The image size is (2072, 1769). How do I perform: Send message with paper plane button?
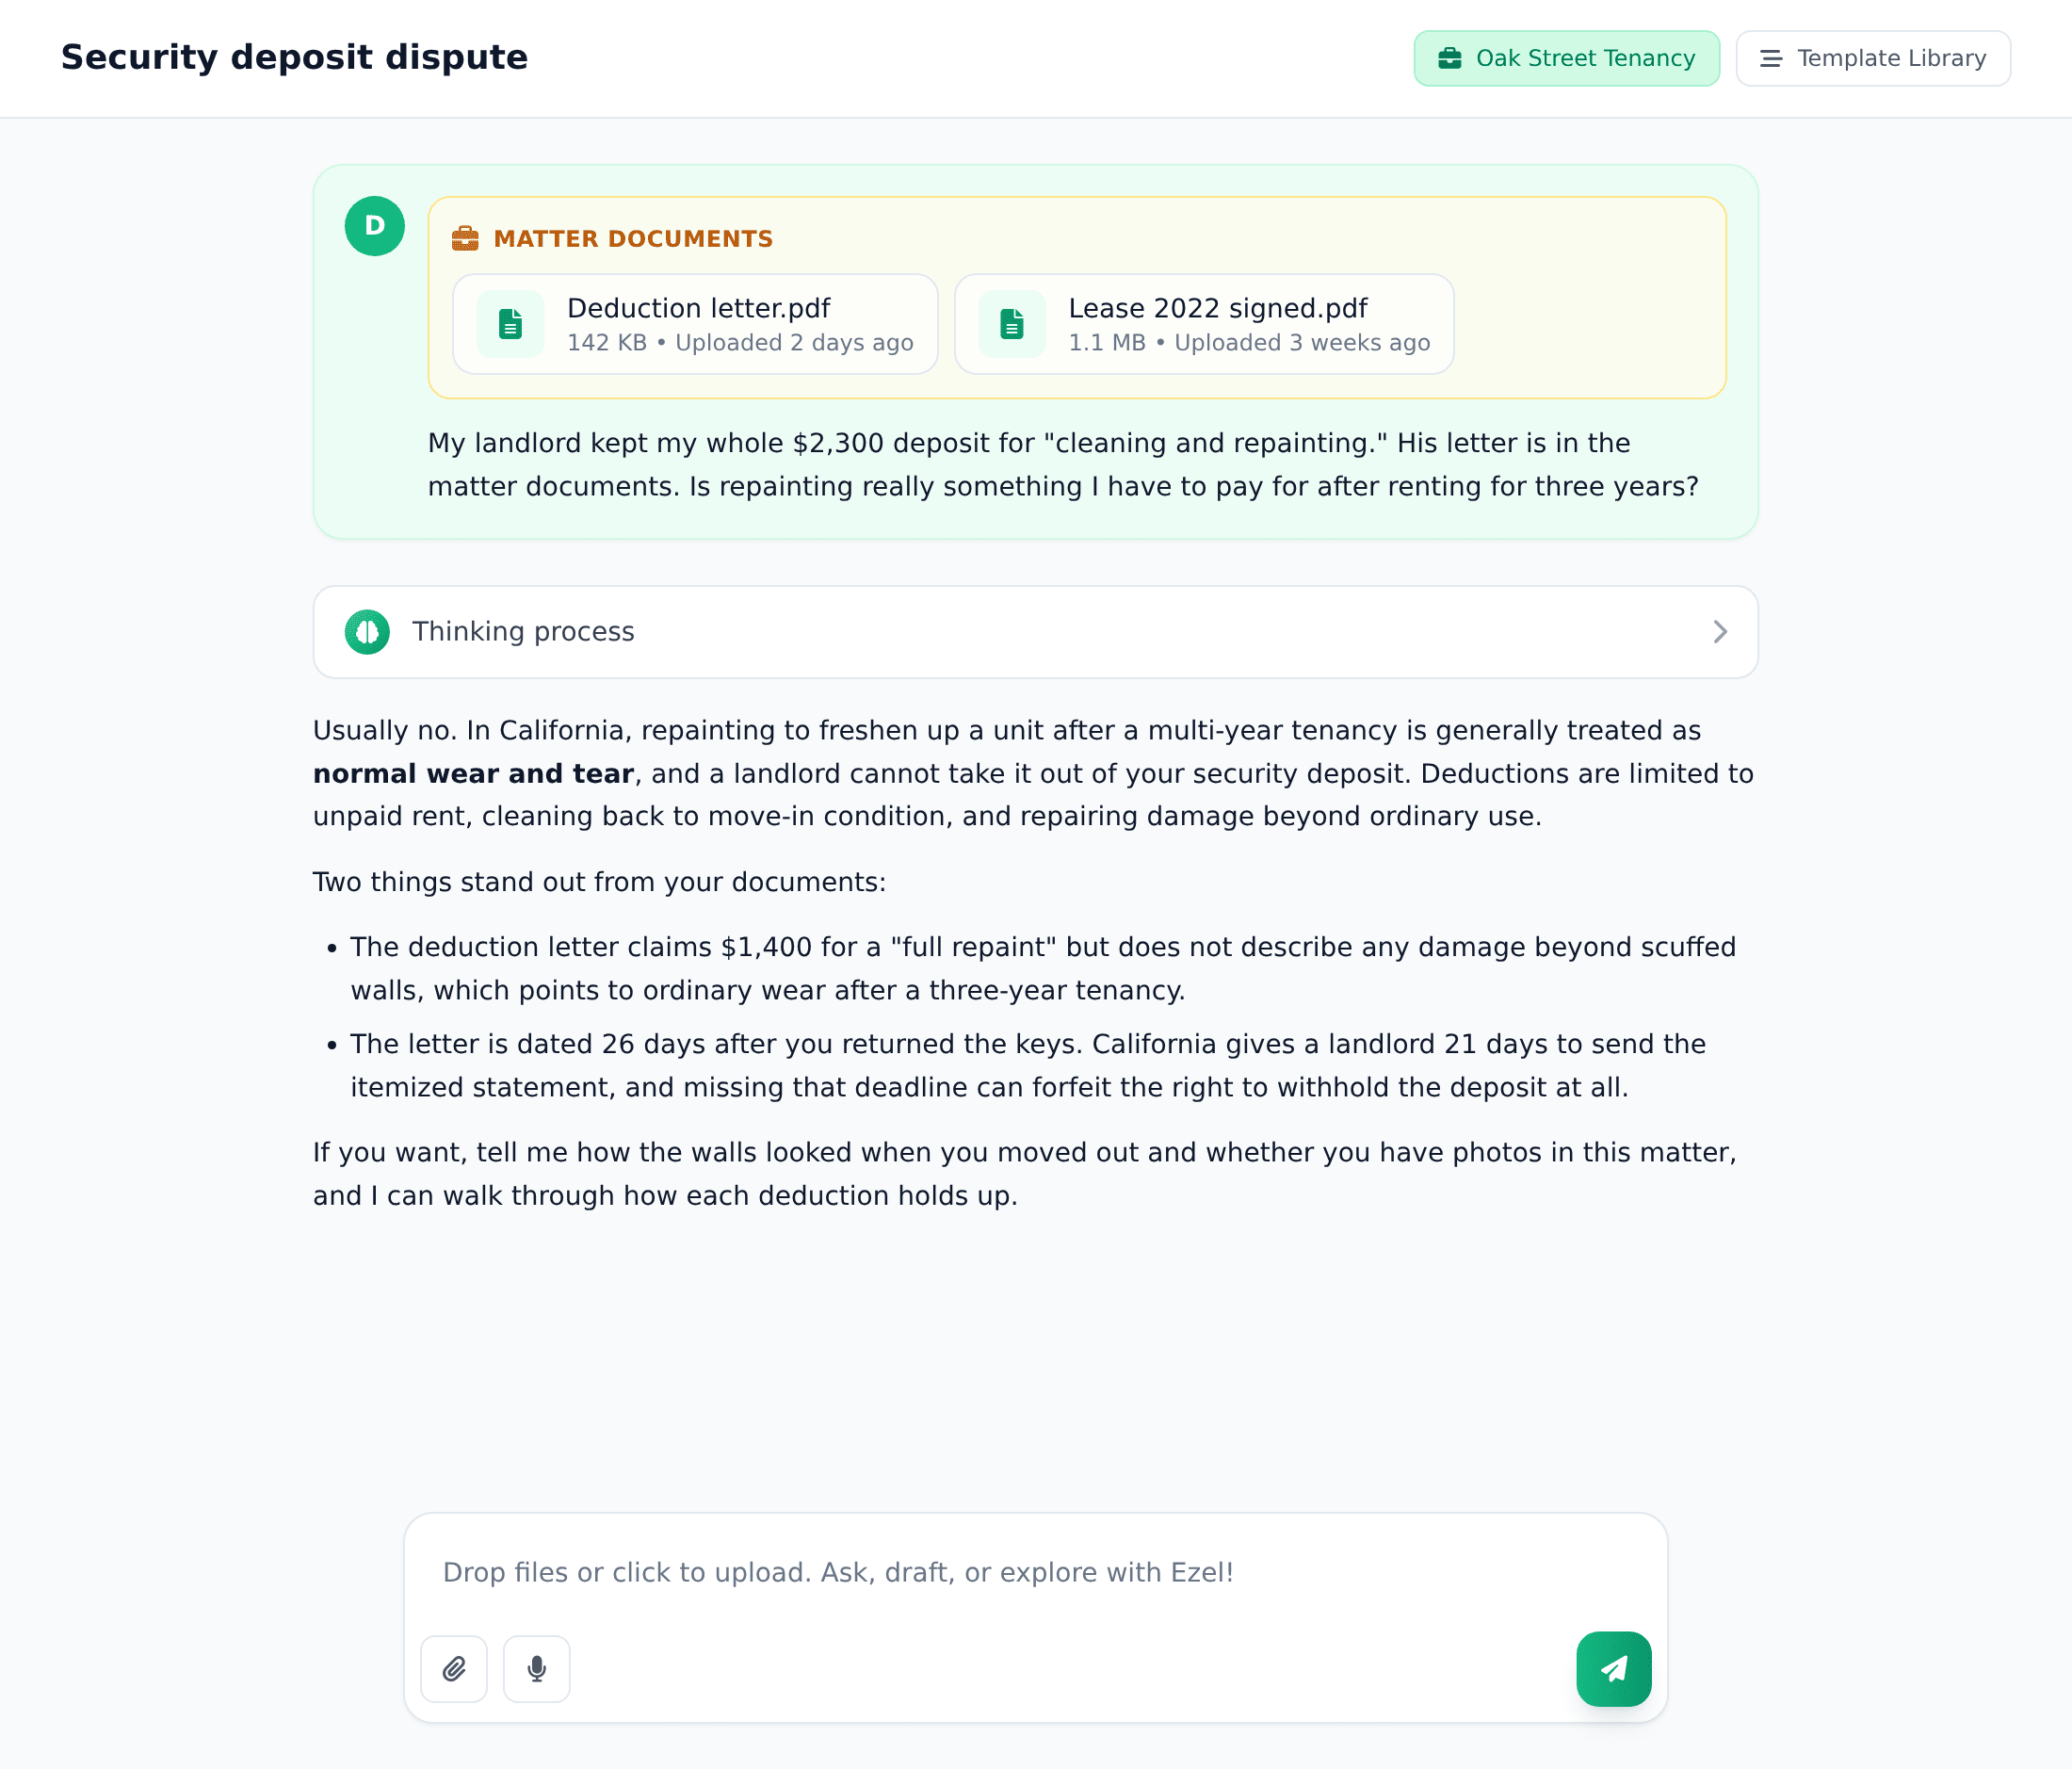[1614, 1668]
